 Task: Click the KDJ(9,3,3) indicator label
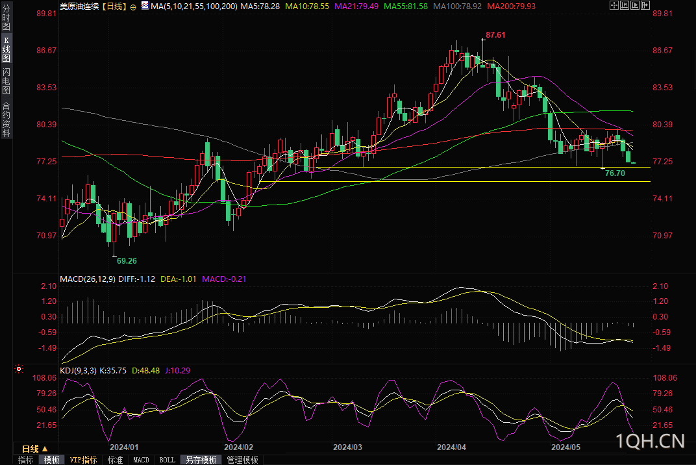78,370
